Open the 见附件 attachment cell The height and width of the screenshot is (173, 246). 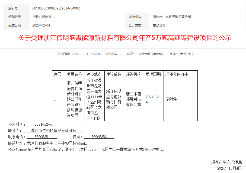[171, 99]
